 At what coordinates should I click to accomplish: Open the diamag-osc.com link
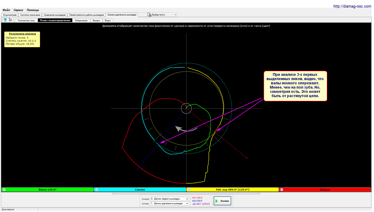click(352, 6)
